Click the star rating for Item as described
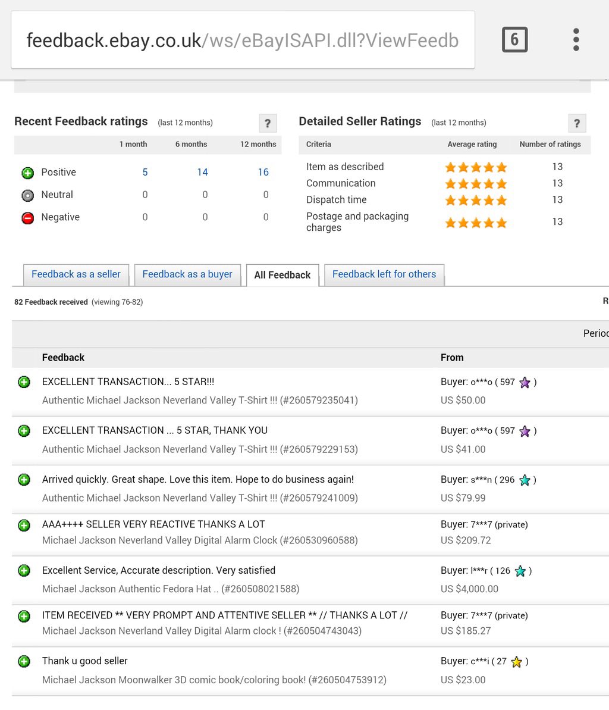 (476, 167)
